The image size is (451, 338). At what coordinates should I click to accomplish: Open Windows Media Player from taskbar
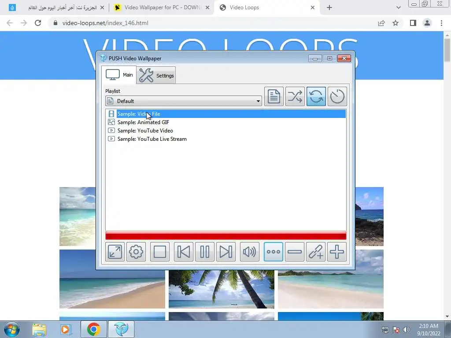[x=66, y=329]
